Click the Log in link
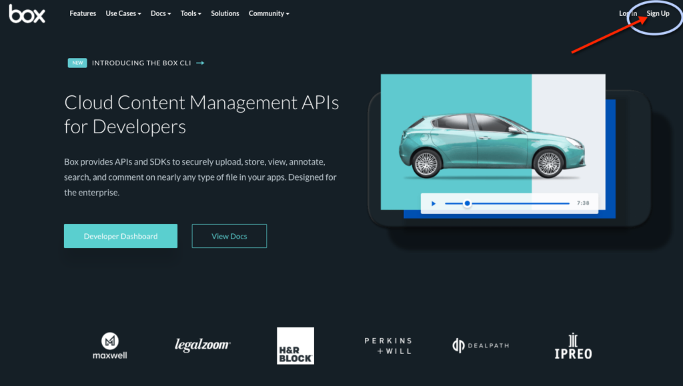 pyautogui.click(x=628, y=13)
